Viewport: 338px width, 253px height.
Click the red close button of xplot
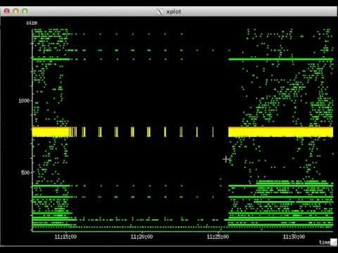7,11
